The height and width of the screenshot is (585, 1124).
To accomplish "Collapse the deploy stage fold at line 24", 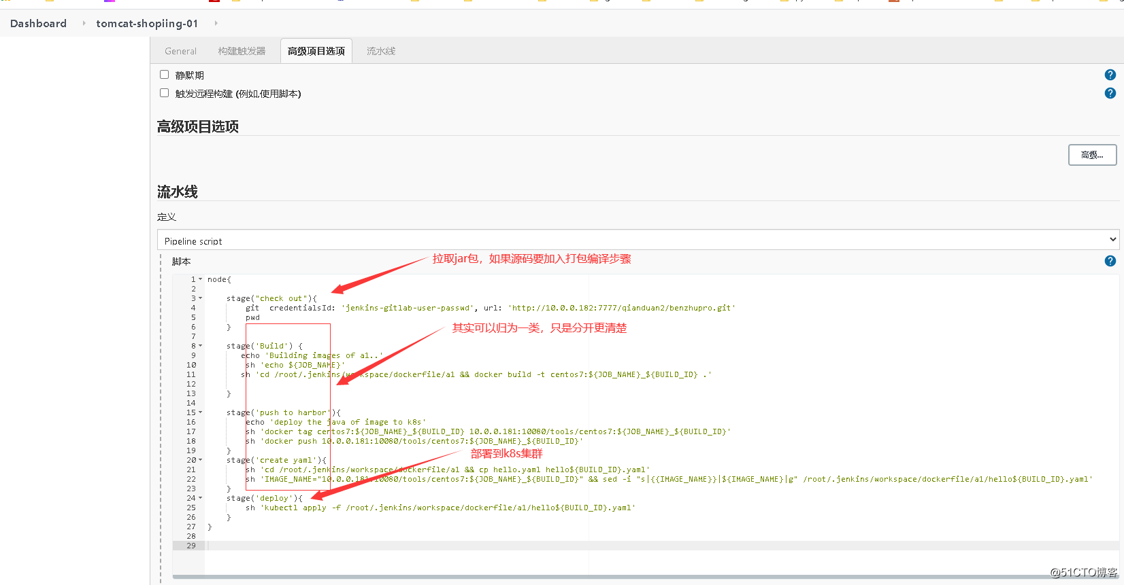I will [x=200, y=498].
